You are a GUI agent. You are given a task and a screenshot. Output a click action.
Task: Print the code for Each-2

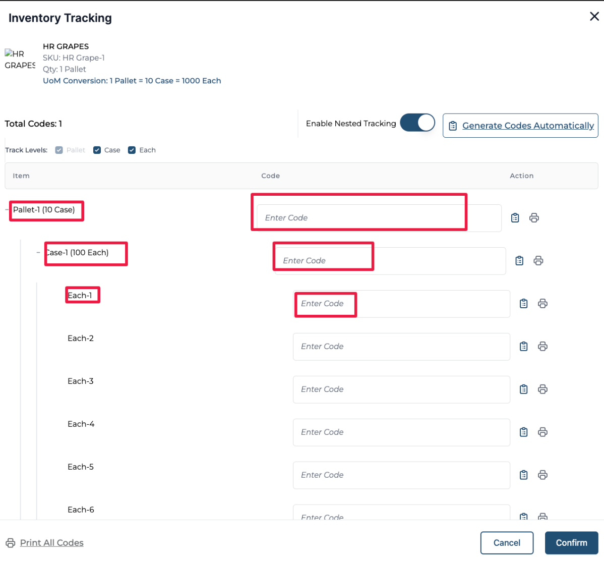[542, 347]
